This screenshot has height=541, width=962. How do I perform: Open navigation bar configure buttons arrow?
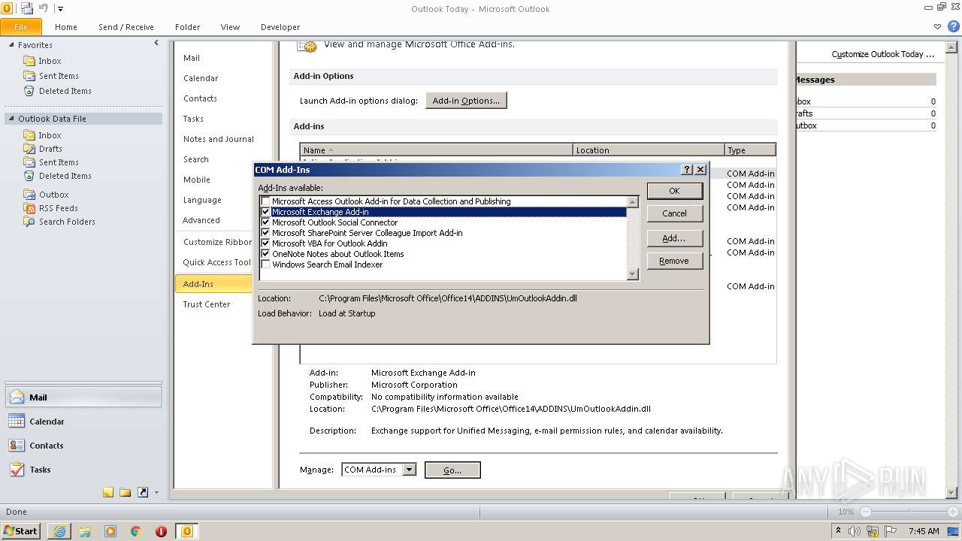(x=156, y=493)
